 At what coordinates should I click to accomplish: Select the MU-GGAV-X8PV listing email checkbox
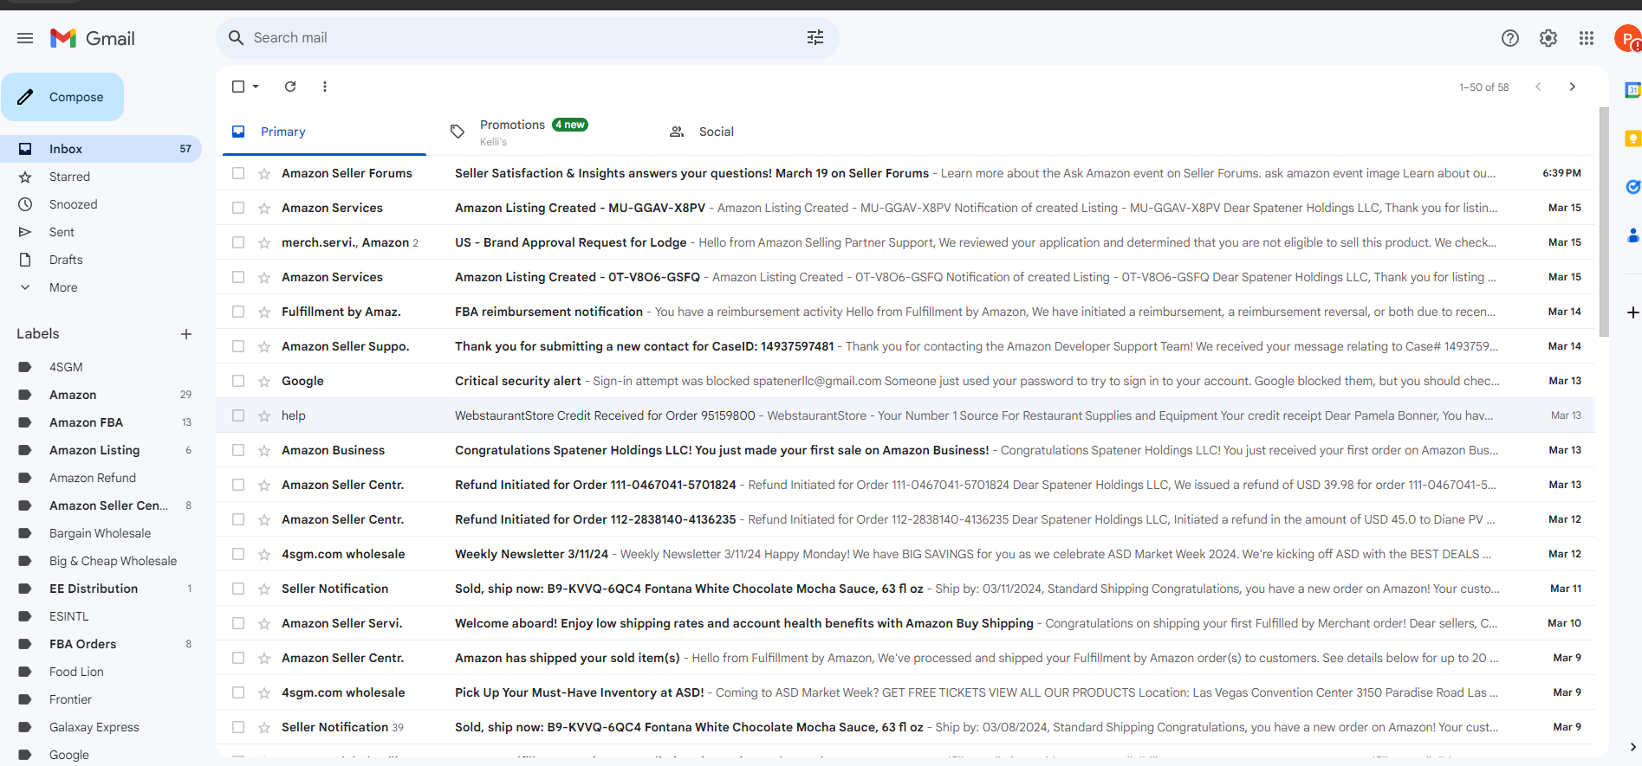tap(238, 208)
